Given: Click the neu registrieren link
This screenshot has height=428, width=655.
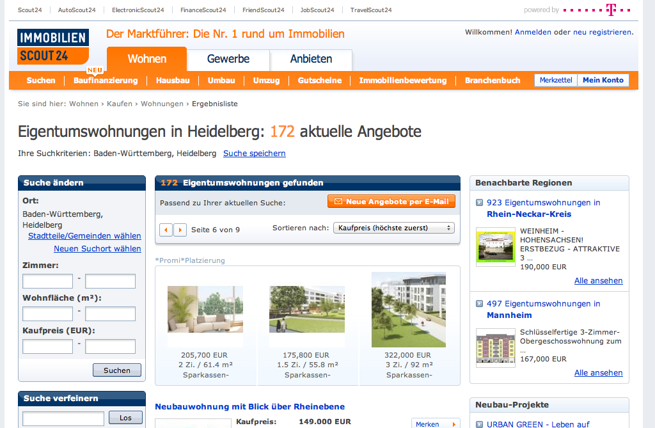Looking at the screenshot, I should coord(603,32).
